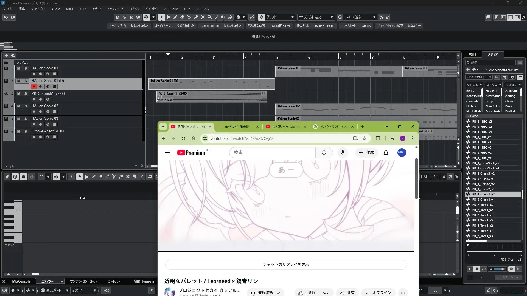Viewport: 527px width, 296px height.
Task: Select the Scissors split tool in top toolbar
Action: 189,17
